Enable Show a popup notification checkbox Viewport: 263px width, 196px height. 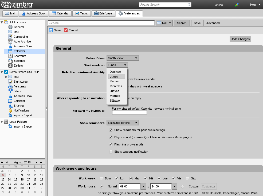coord(111,152)
